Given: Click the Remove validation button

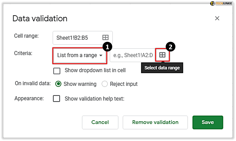Looking at the screenshot, I should (x=155, y=122).
